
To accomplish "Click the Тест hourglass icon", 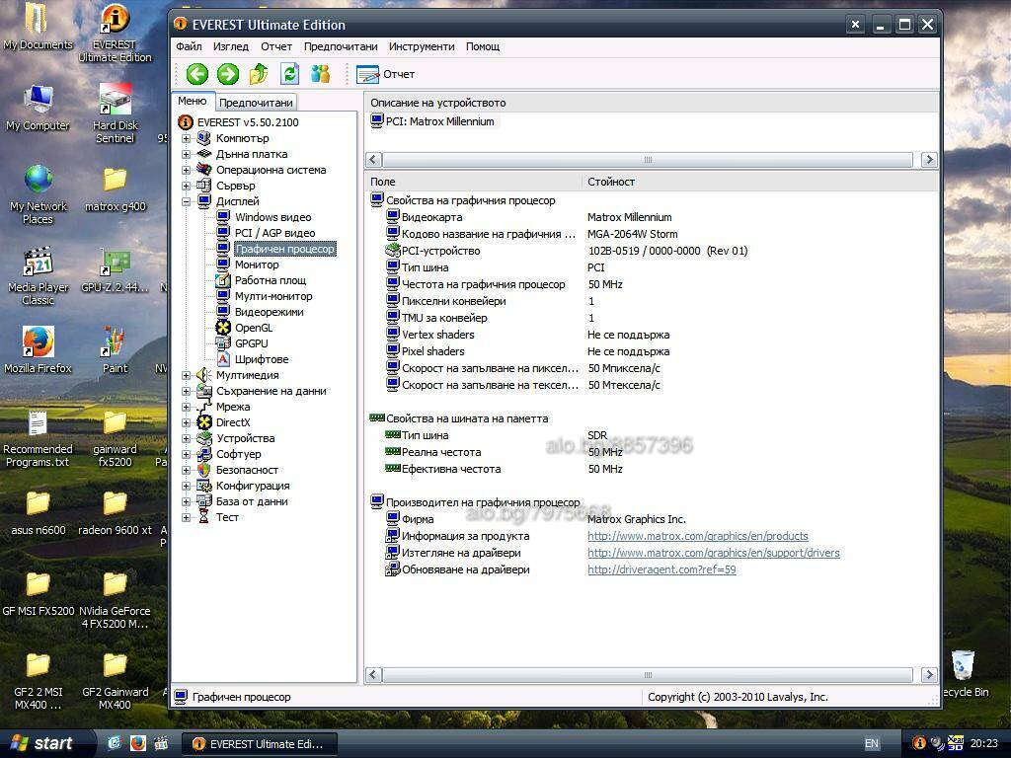I will click(x=203, y=517).
